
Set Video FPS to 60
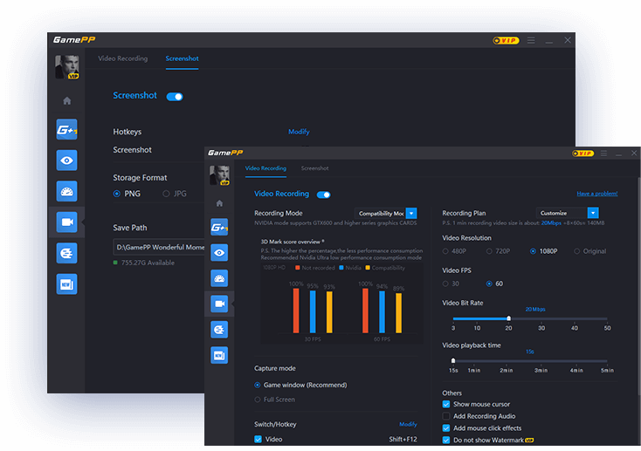click(489, 284)
